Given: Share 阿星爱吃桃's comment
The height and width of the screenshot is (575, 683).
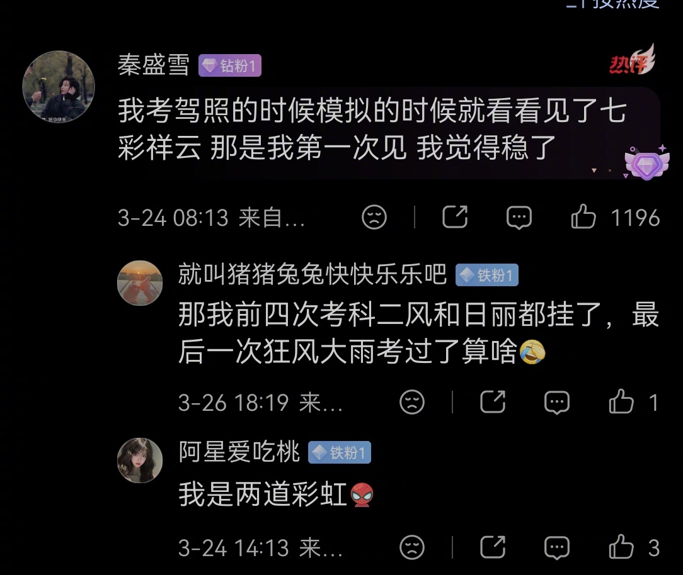Looking at the screenshot, I should tap(493, 547).
